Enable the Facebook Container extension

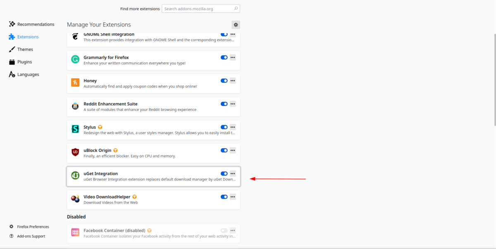pos(224,230)
